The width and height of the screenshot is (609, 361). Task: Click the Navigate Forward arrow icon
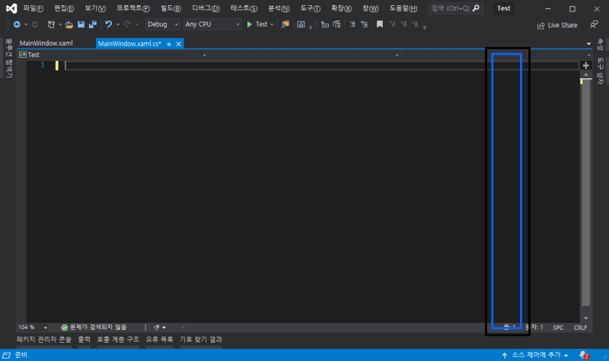coord(34,24)
